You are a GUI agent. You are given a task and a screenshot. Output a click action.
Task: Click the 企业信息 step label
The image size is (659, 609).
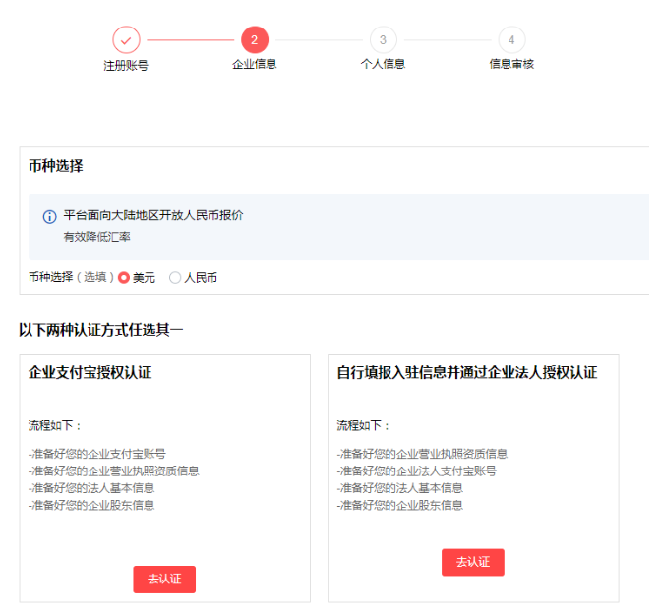pos(255,64)
